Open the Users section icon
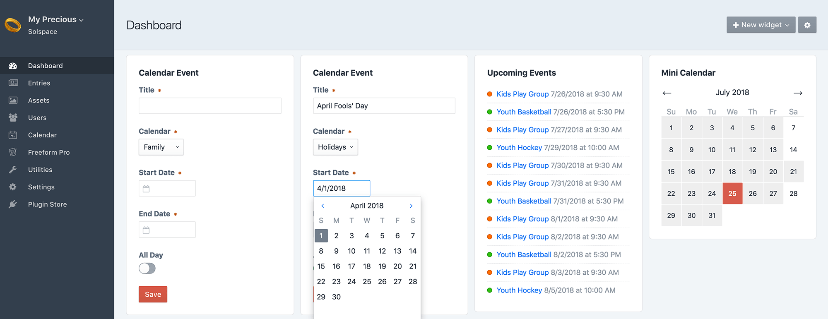Image resolution: width=828 pixels, height=319 pixels. coord(14,118)
